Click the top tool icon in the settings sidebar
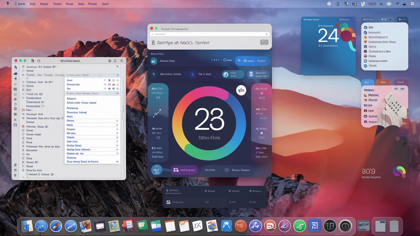This screenshot has width=420, height=236. pyautogui.click(x=15, y=67)
